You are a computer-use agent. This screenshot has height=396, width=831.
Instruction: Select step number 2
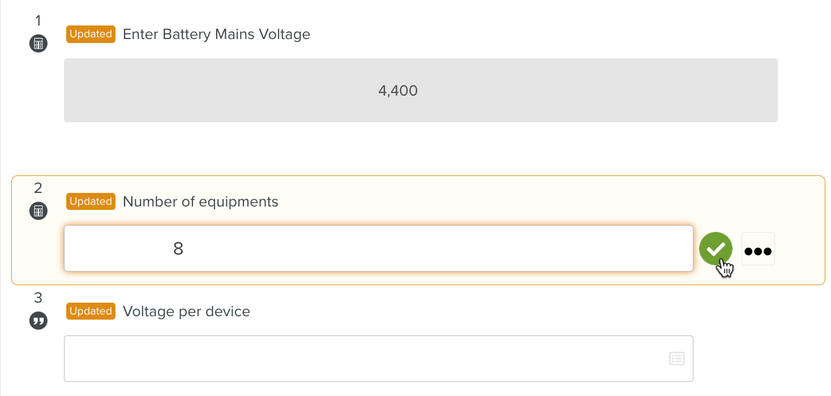tap(38, 188)
